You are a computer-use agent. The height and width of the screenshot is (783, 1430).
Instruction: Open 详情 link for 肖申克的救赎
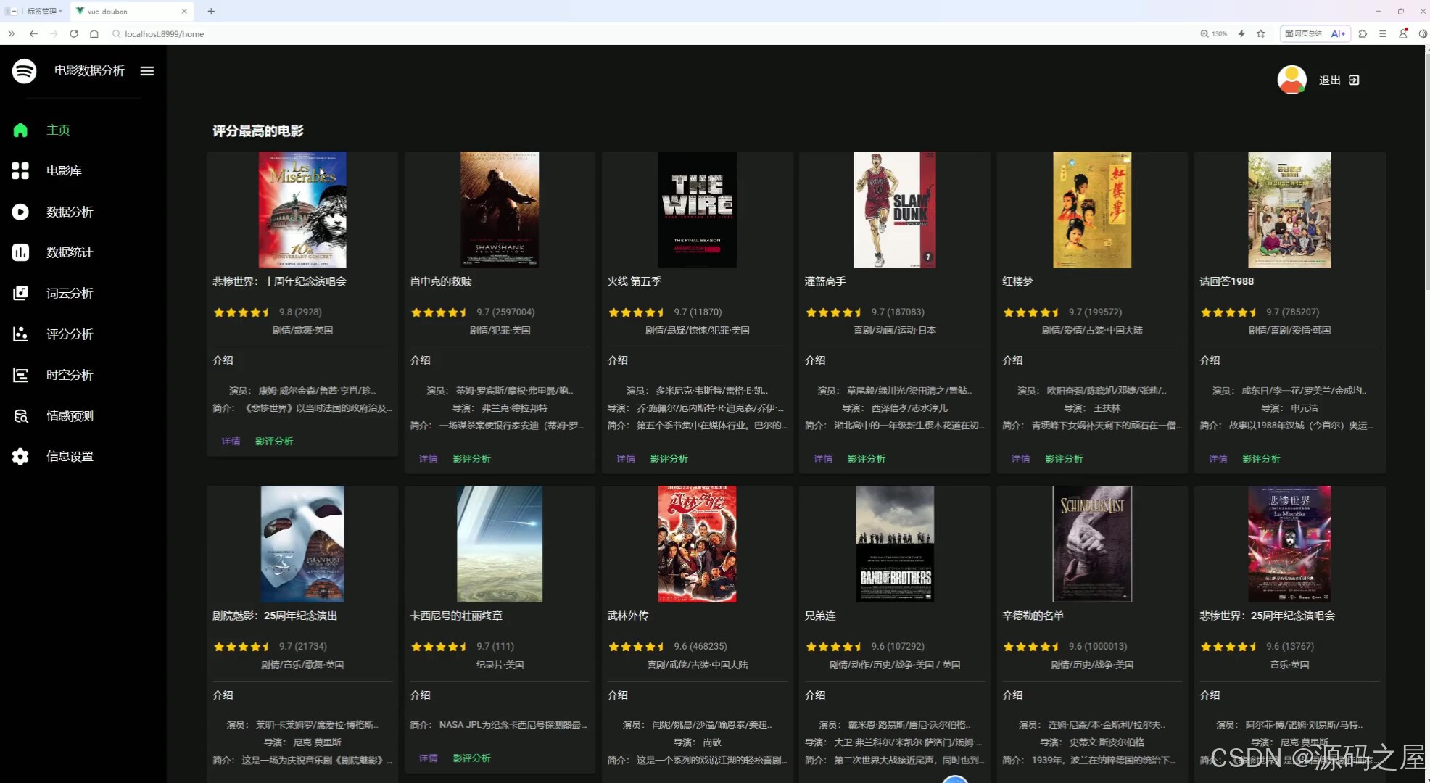coord(428,458)
